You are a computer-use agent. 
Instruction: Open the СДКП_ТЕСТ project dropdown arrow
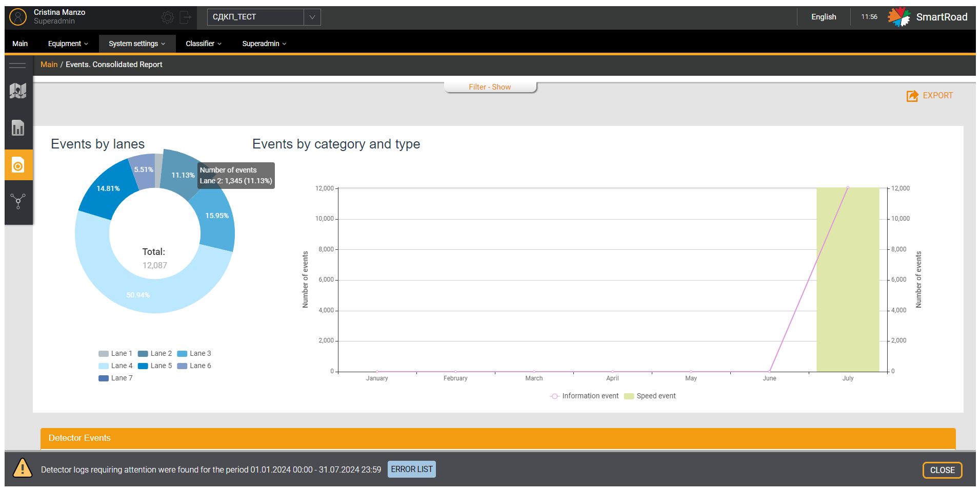[x=312, y=17]
